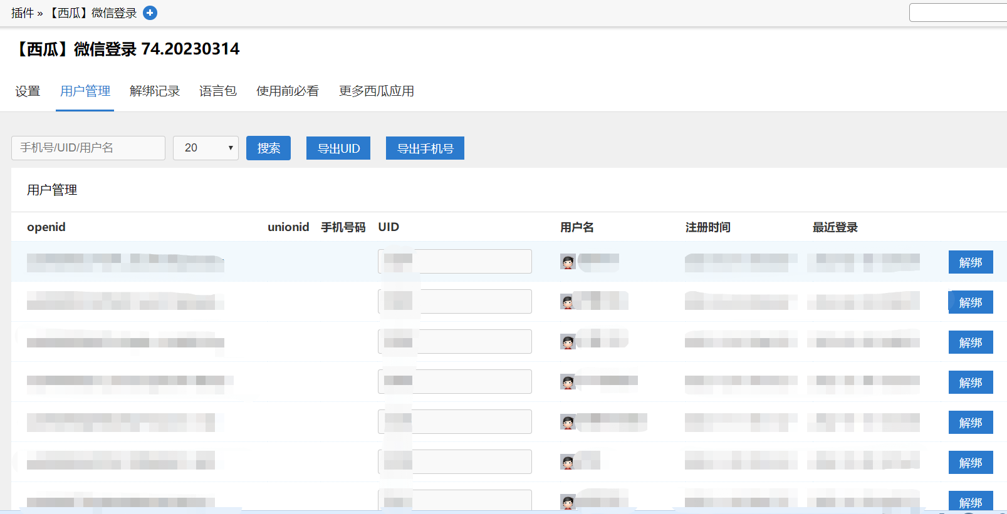Click 解绑 in the sixth user row

tap(971, 463)
